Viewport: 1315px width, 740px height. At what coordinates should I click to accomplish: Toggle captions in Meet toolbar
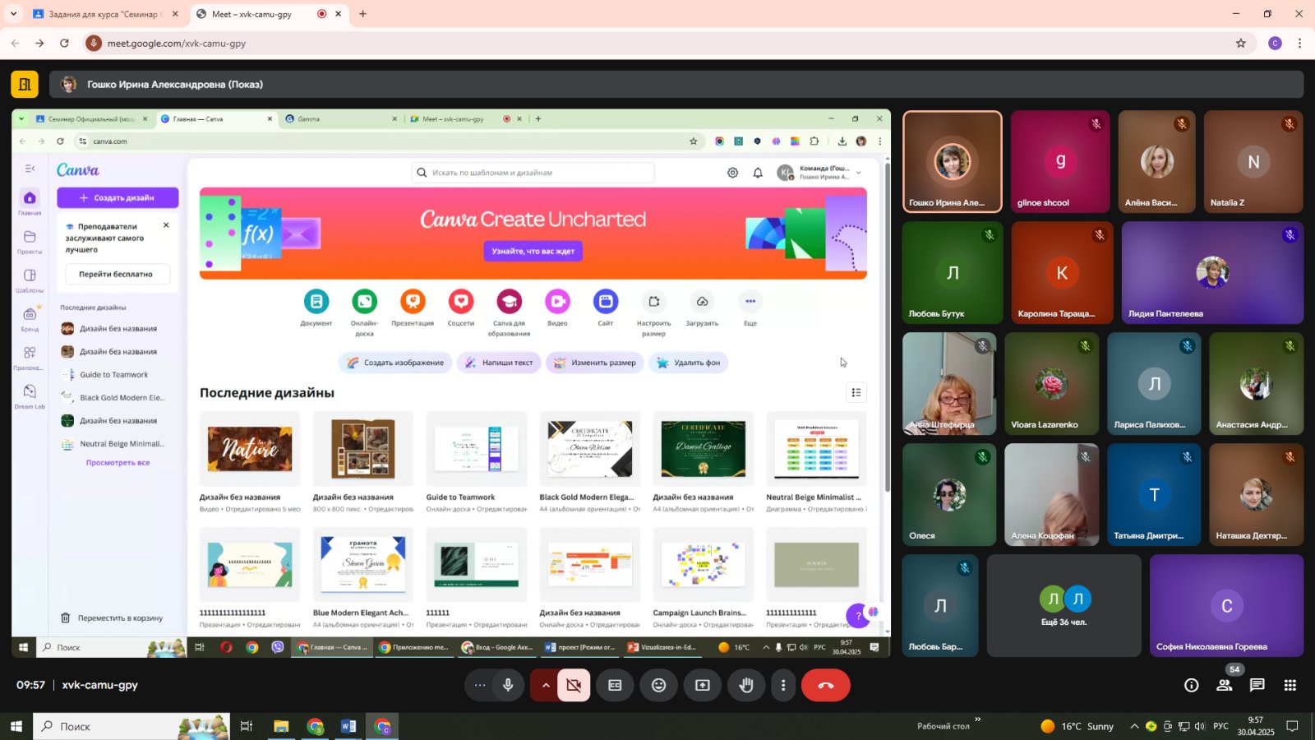615,685
